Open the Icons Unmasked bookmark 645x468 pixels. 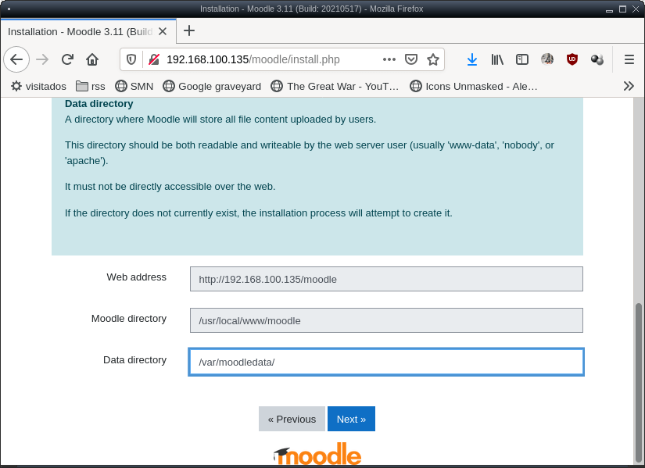[x=474, y=87]
